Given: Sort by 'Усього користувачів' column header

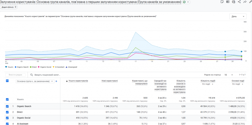Looking at the screenshot, I should pos(78,81).
